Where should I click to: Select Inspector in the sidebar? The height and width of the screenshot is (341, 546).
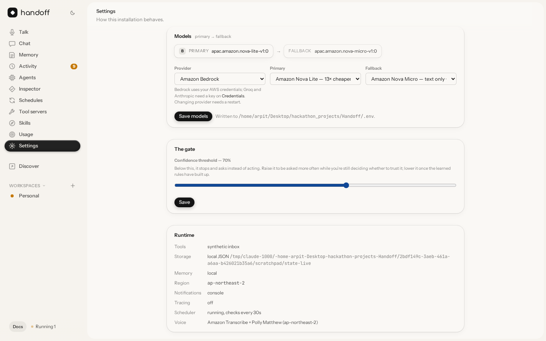tap(42, 89)
